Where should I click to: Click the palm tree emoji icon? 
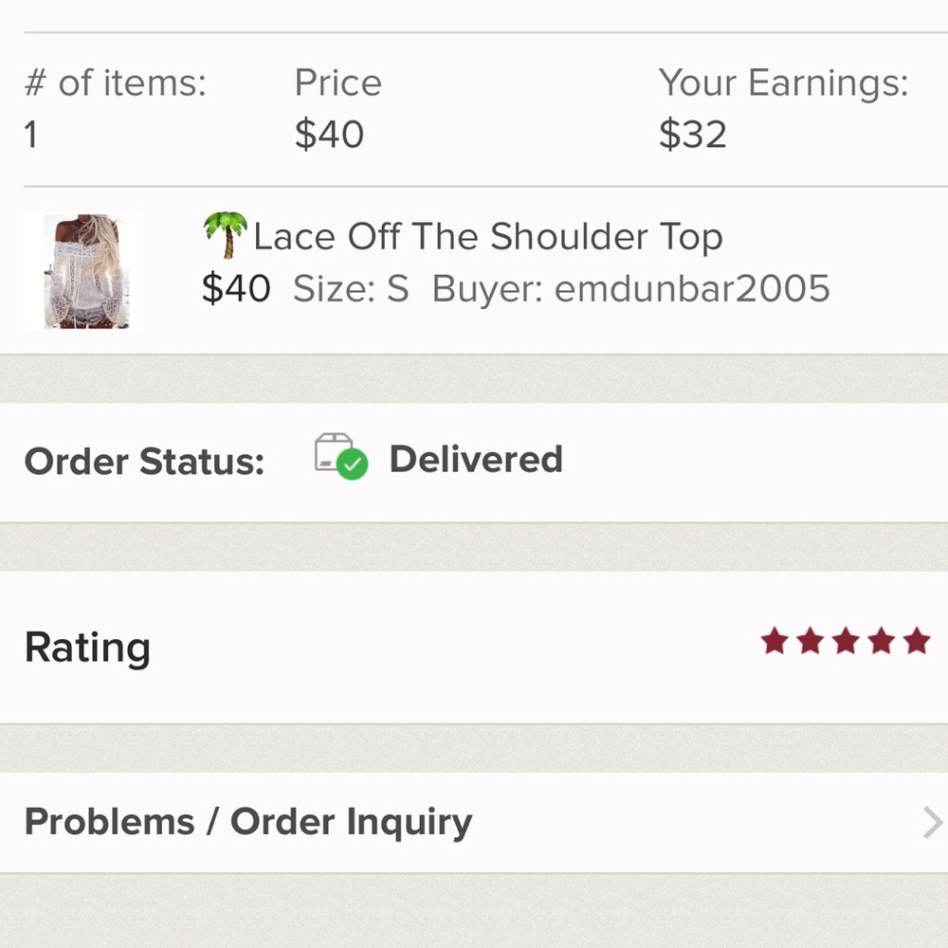point(226,235)
